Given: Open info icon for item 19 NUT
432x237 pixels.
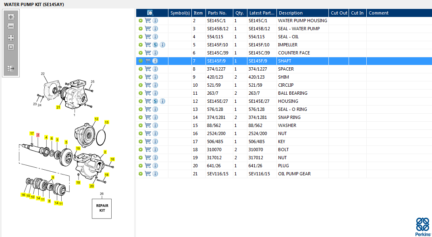Looking at the screenshot, I should [x=155, y=158].
